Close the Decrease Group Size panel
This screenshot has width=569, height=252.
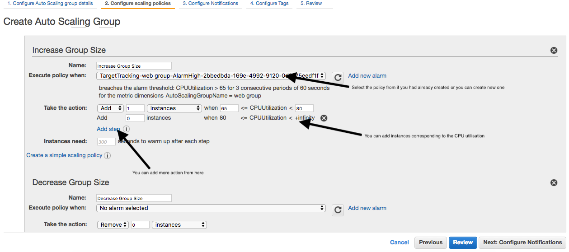pos(554,183)
